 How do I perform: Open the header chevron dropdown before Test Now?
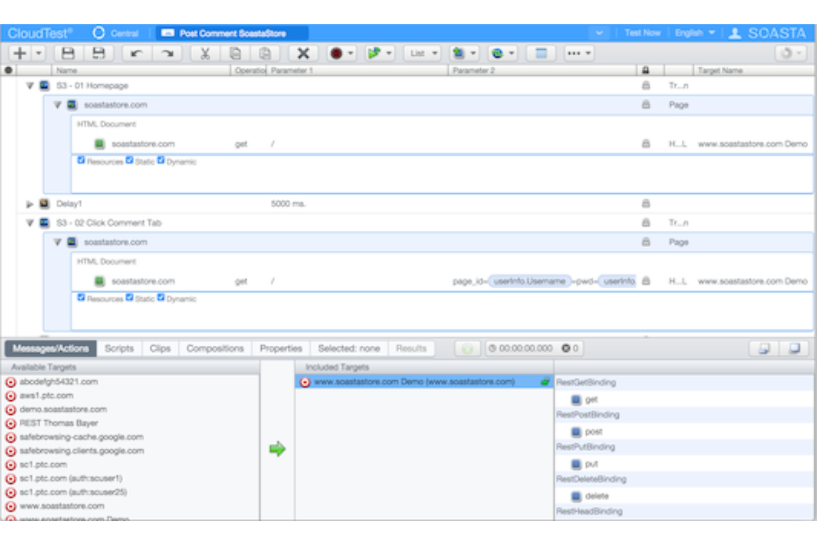(x=599, y=33)
